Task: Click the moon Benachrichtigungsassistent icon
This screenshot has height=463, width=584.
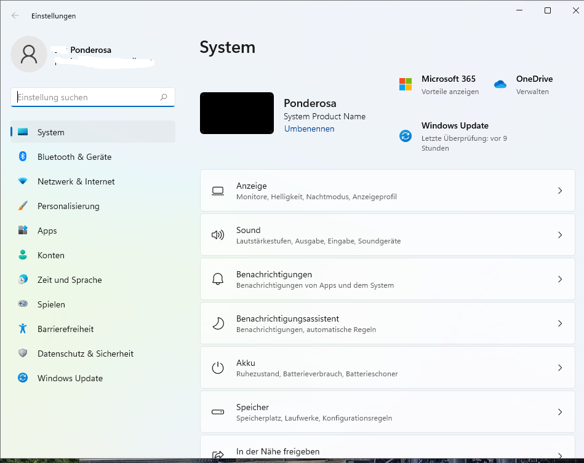Action: (x=218, y=323)
